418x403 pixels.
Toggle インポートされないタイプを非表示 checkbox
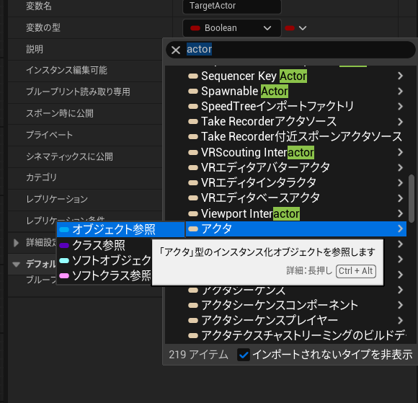[x=244, y=355]
